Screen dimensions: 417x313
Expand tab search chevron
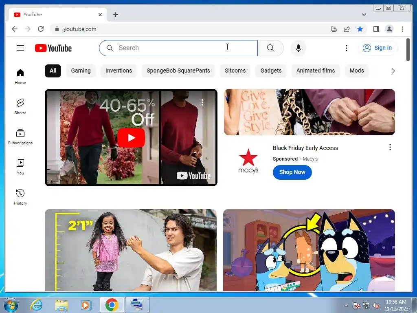pos(364,15)
